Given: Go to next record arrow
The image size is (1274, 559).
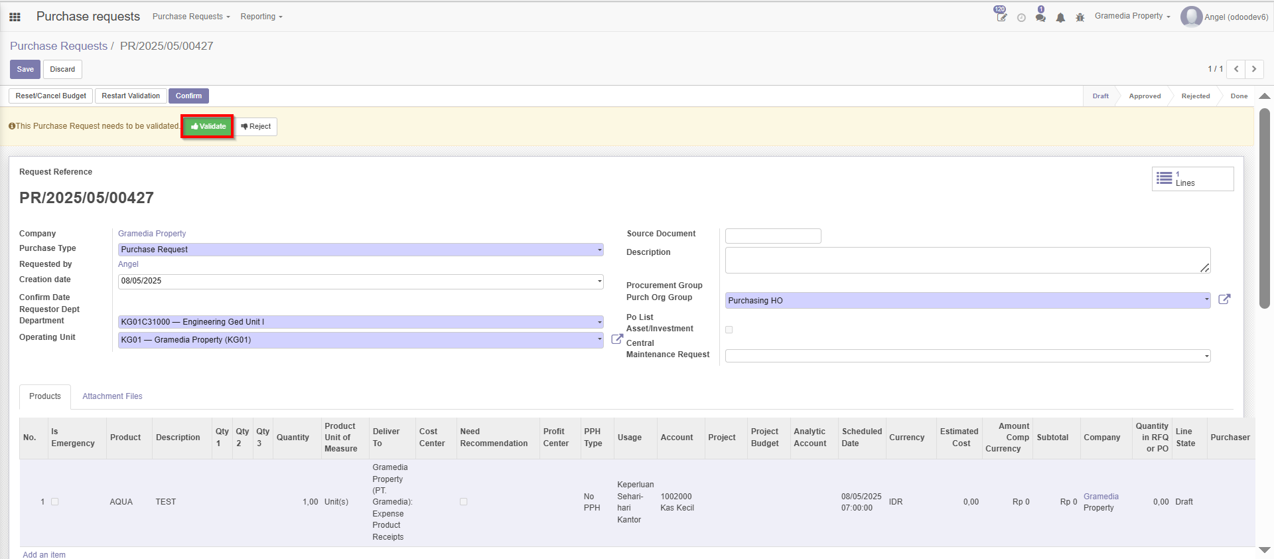Looking at the screenshot, I should pyautogui.click(x=1254, y=69).
